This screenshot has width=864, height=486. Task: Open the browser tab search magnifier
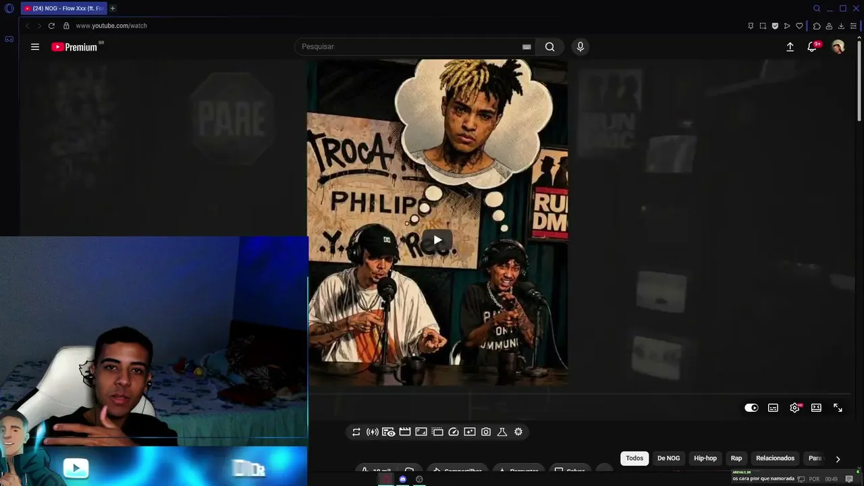coord(817,9)
